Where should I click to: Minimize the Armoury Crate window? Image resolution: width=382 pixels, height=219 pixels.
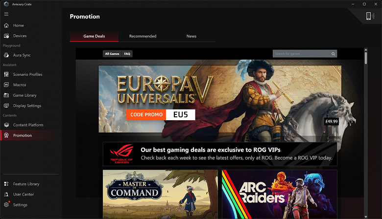(353, 4)
